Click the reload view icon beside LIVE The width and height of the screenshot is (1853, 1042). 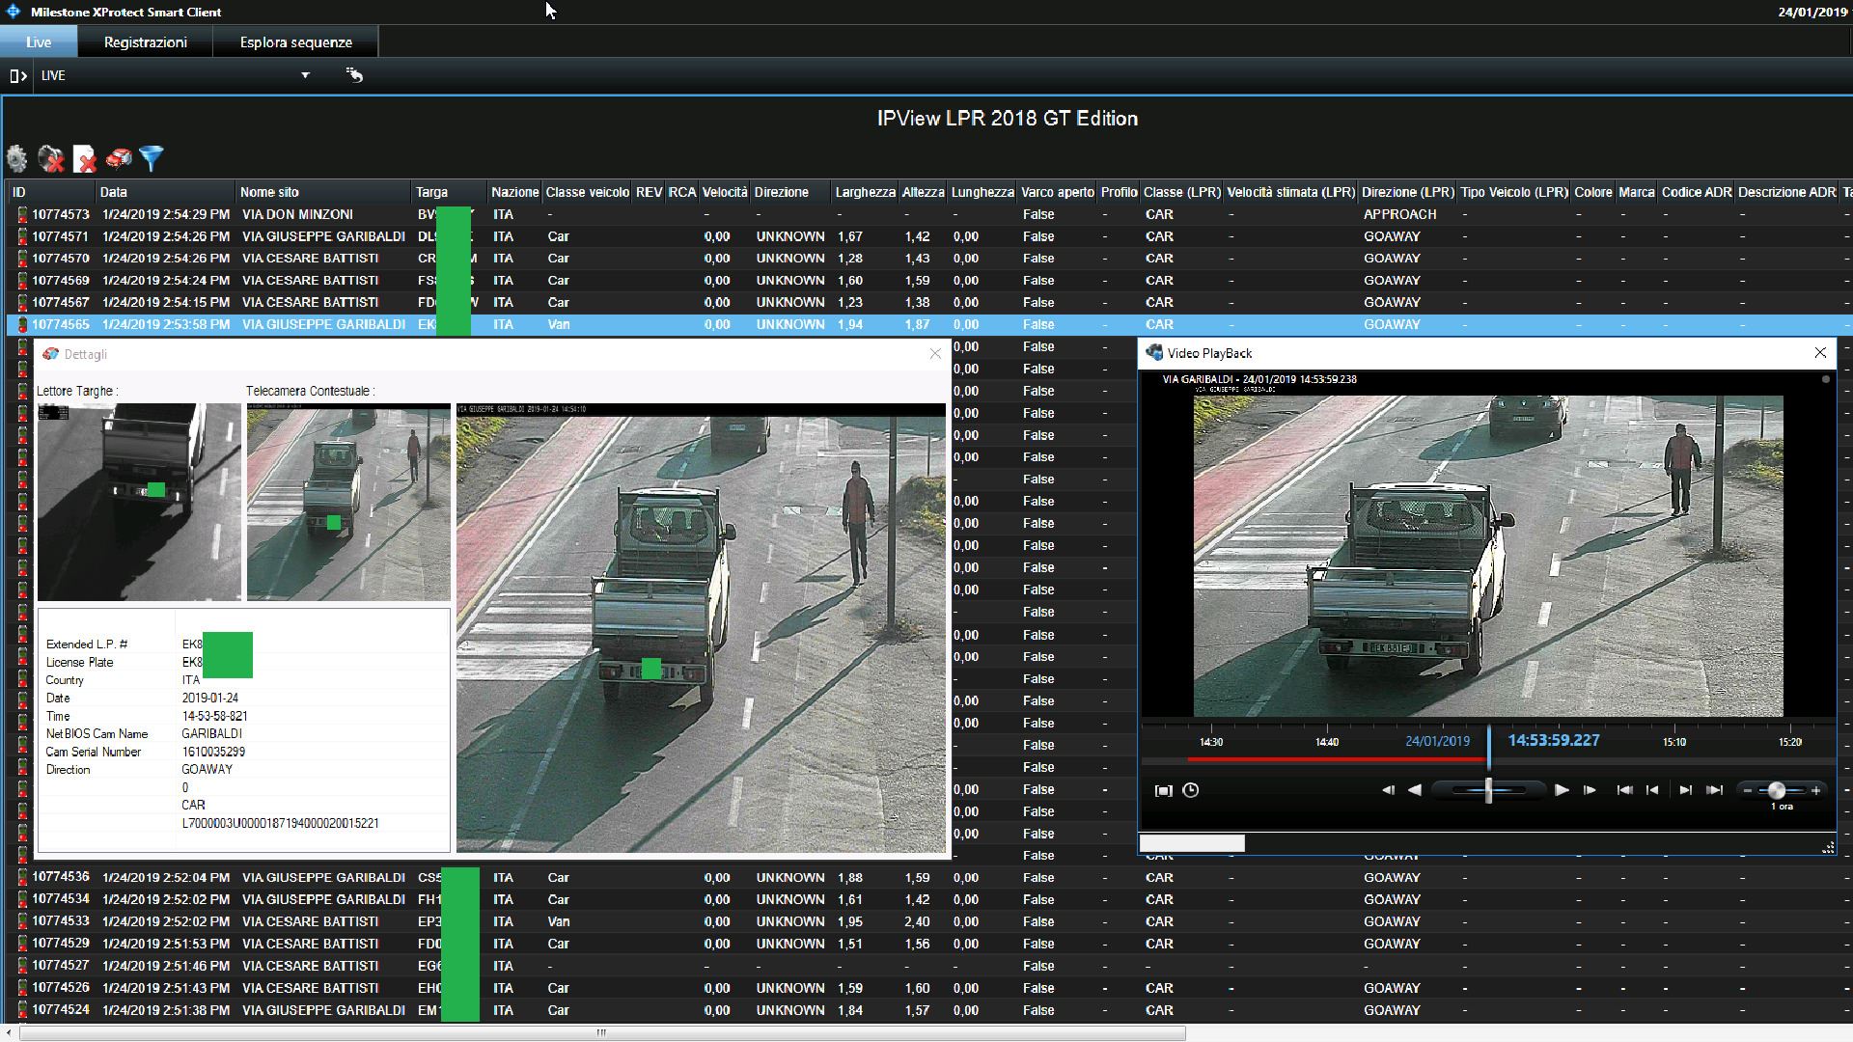pos(354,74)
